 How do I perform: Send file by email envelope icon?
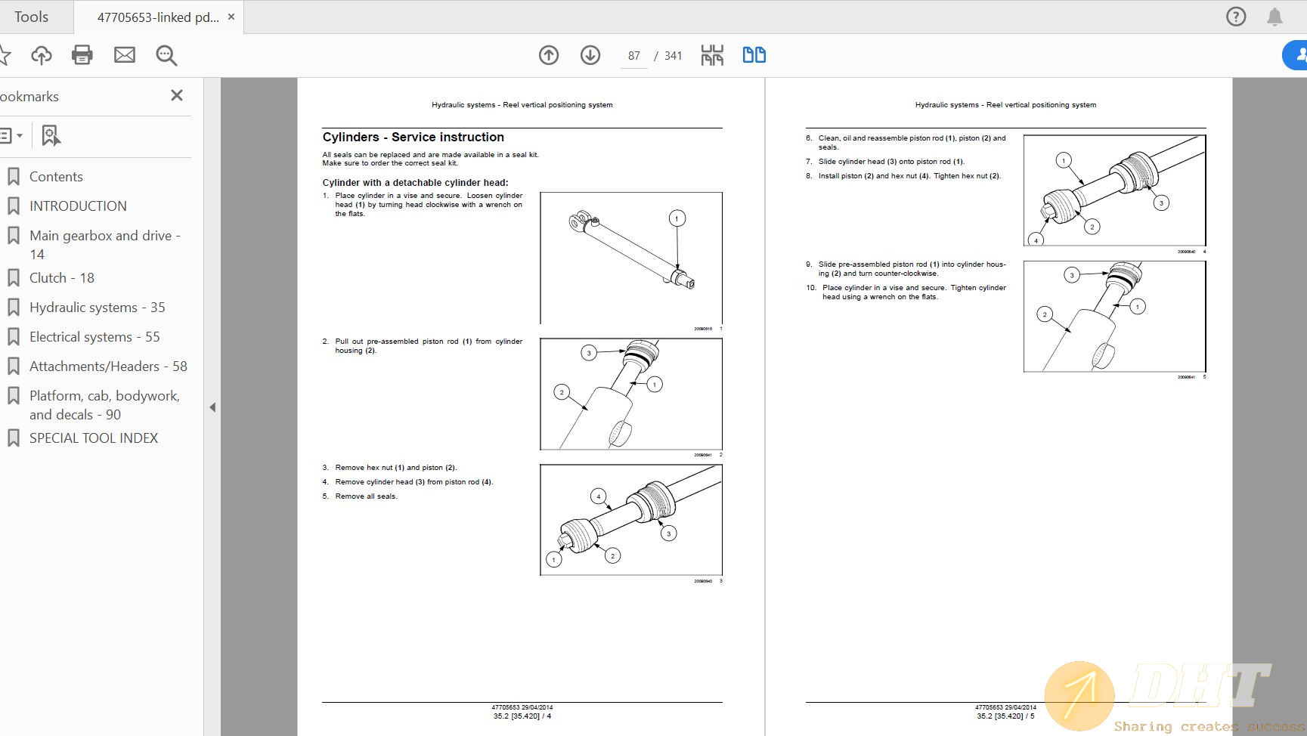point(125,55)
